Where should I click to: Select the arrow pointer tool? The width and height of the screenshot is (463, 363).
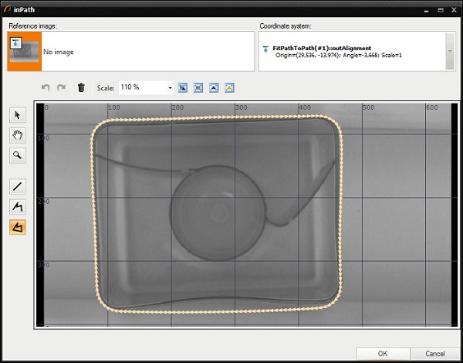pos(17,115)
